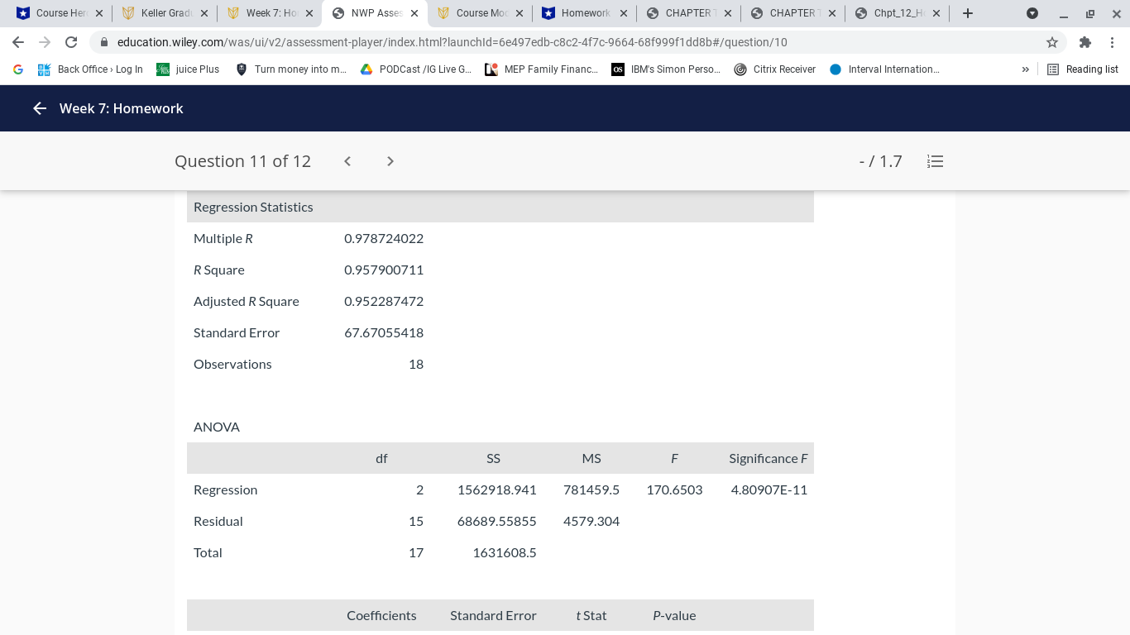Open the Turn money into m... bookmark
The height and width of the screenshot is (635, 1130).
pyautogui.click(x=291, y=69)
